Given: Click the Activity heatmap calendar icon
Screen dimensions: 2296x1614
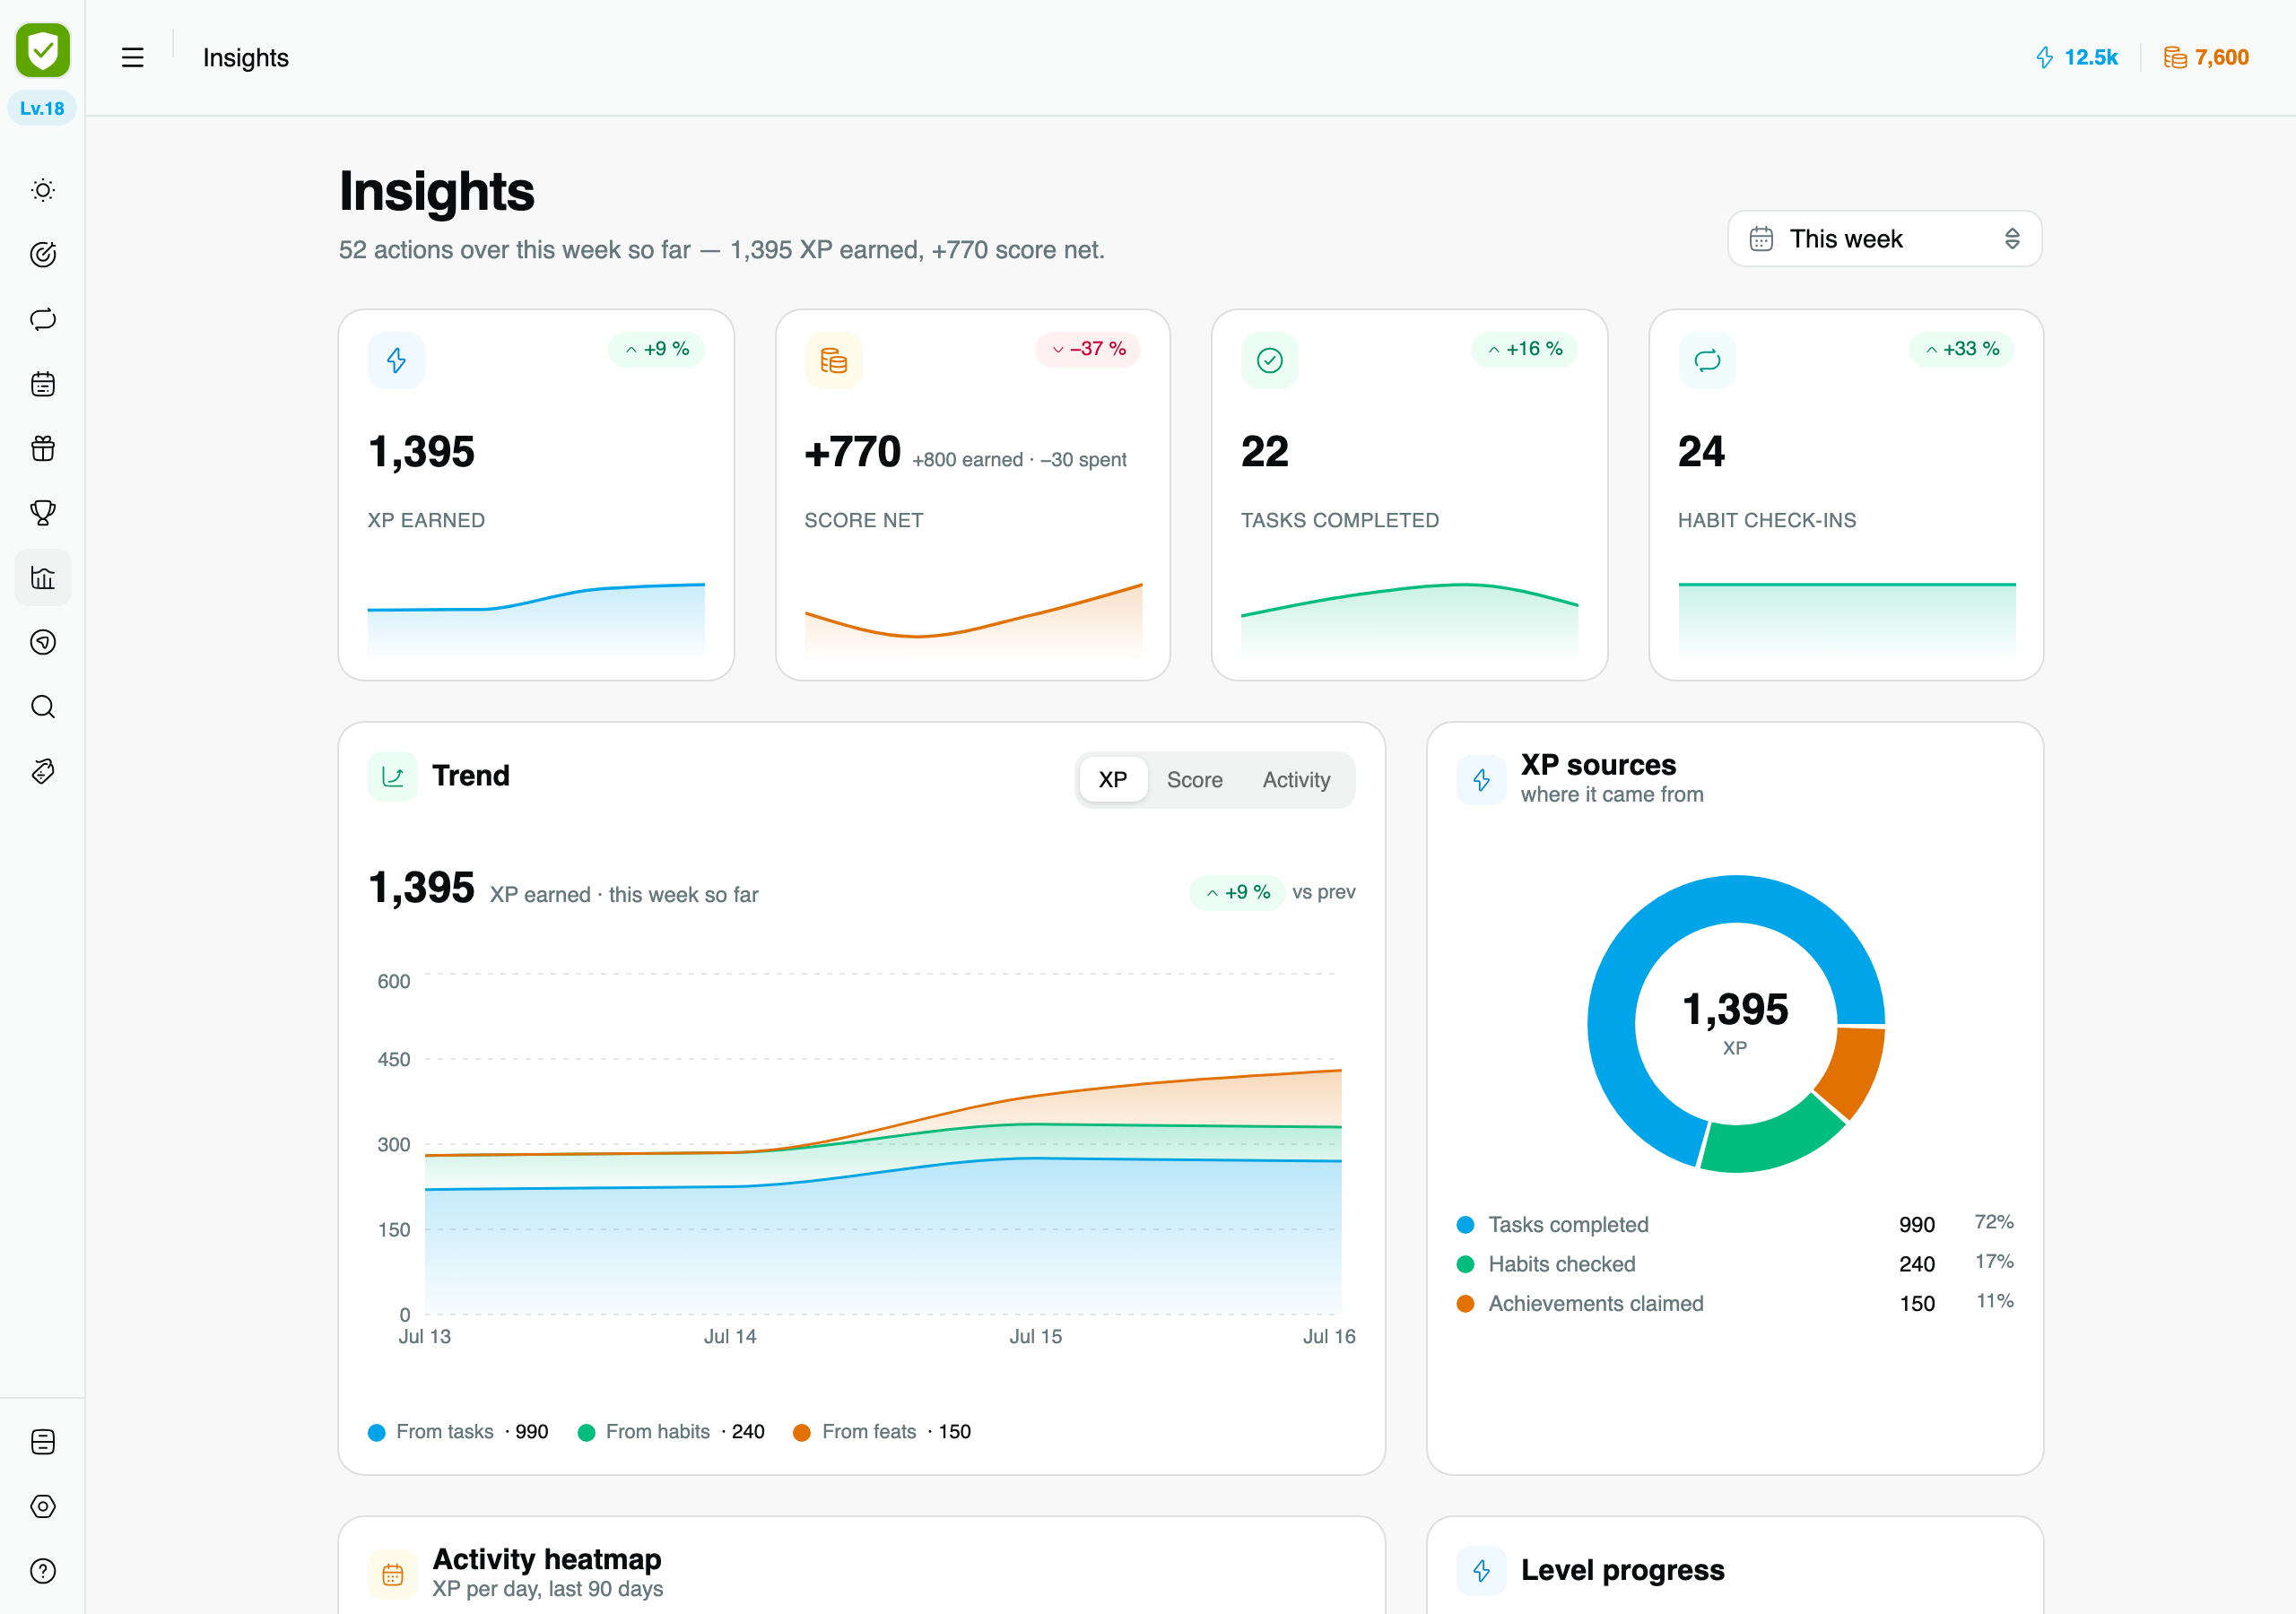Looking at the screenshot, I should pyautogui.click(x=393, y=1574).
